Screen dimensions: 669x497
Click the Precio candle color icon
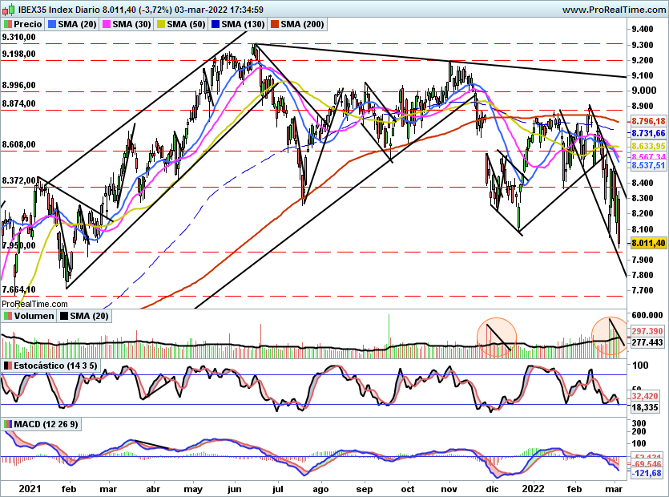pos(8,24)
